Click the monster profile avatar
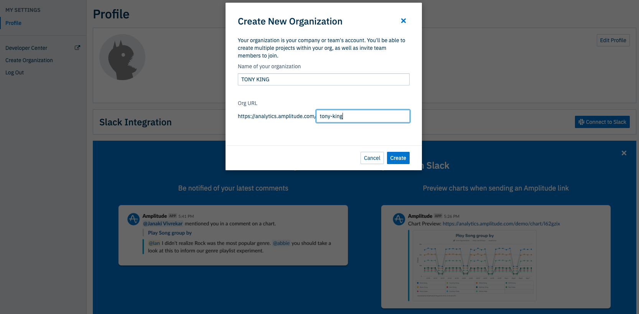 coord(122,57)
